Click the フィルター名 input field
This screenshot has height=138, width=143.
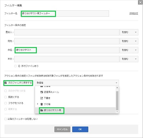pos(65,14)
